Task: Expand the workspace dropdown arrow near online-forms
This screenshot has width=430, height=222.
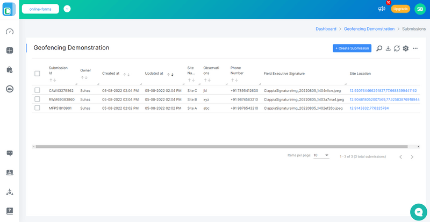Action: [x=67, y=9]
